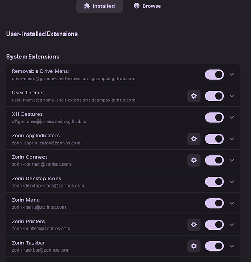
Task: Expand Removable Drive Menu details chevron
Action: 232,74
